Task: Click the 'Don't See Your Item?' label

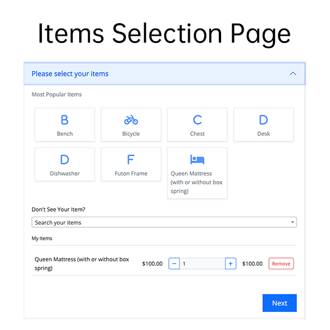Action: (x=58, y=210)
